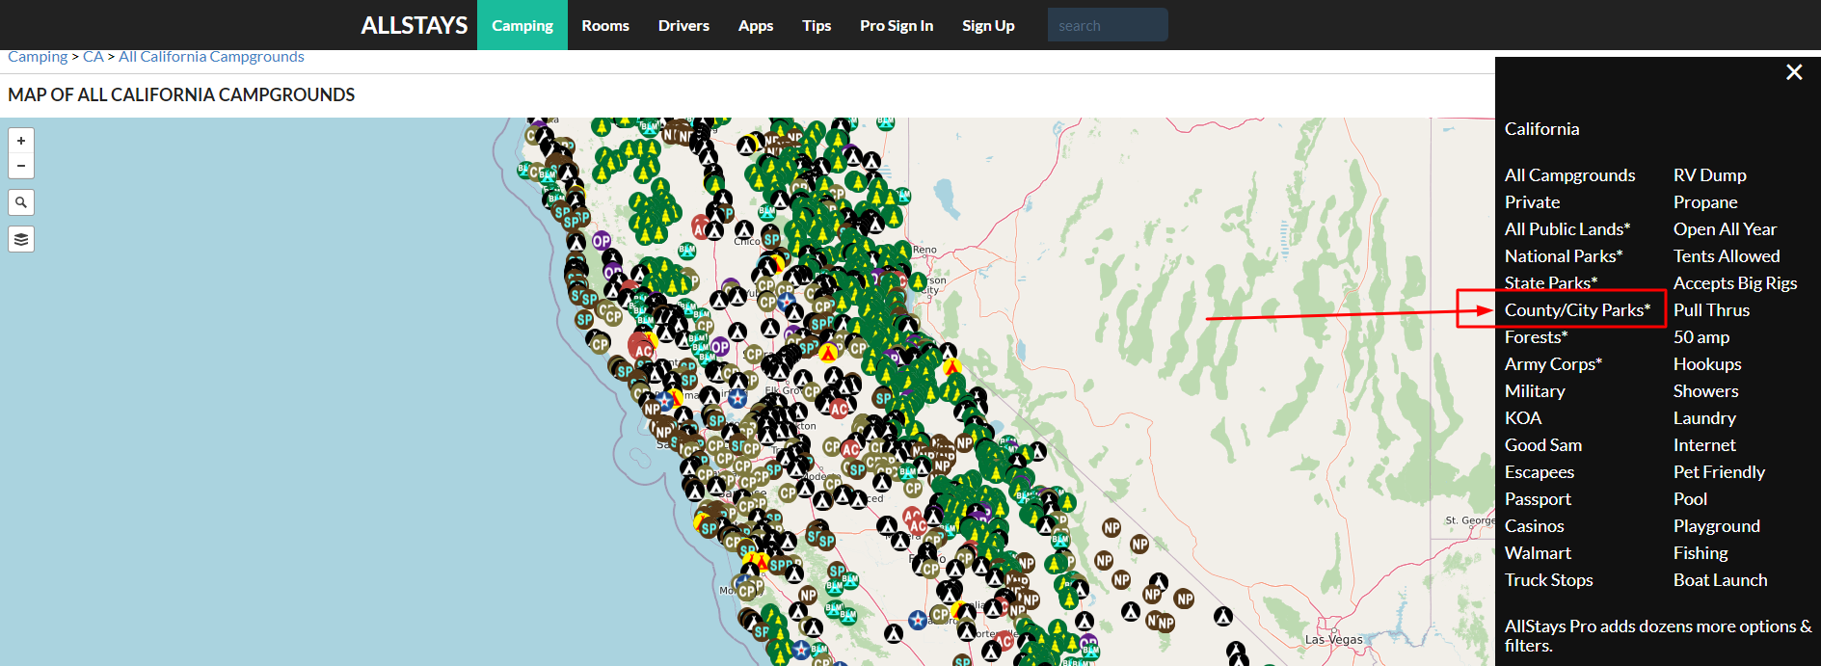Select the Walmart filter
The image size is (1821, 666).
coord(1538,553)
